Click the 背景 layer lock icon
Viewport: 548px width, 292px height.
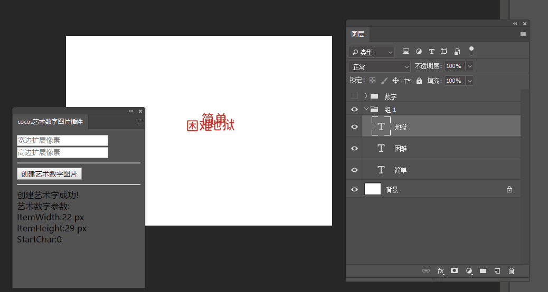point(509,189)
